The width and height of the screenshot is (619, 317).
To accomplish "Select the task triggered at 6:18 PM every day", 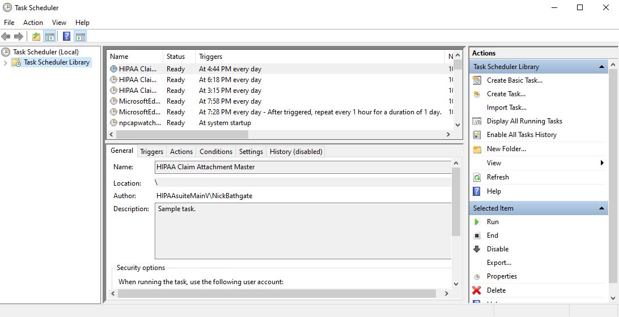I will click(281, 80).
